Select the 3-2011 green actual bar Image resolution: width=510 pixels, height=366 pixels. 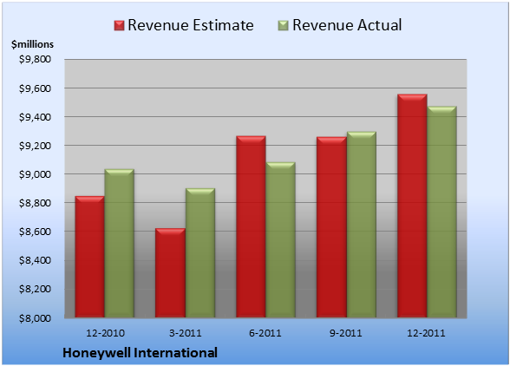(200, 252)
